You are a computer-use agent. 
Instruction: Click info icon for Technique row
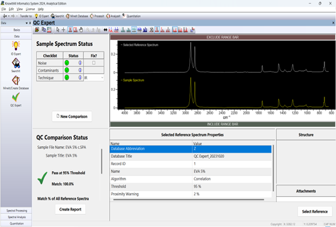click(80, 77)
